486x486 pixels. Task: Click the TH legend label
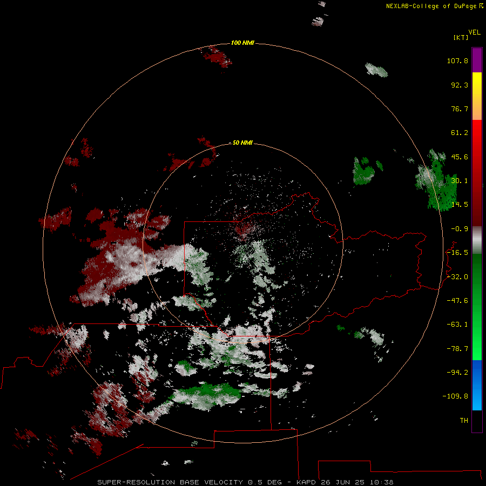[x=464, y=421]
